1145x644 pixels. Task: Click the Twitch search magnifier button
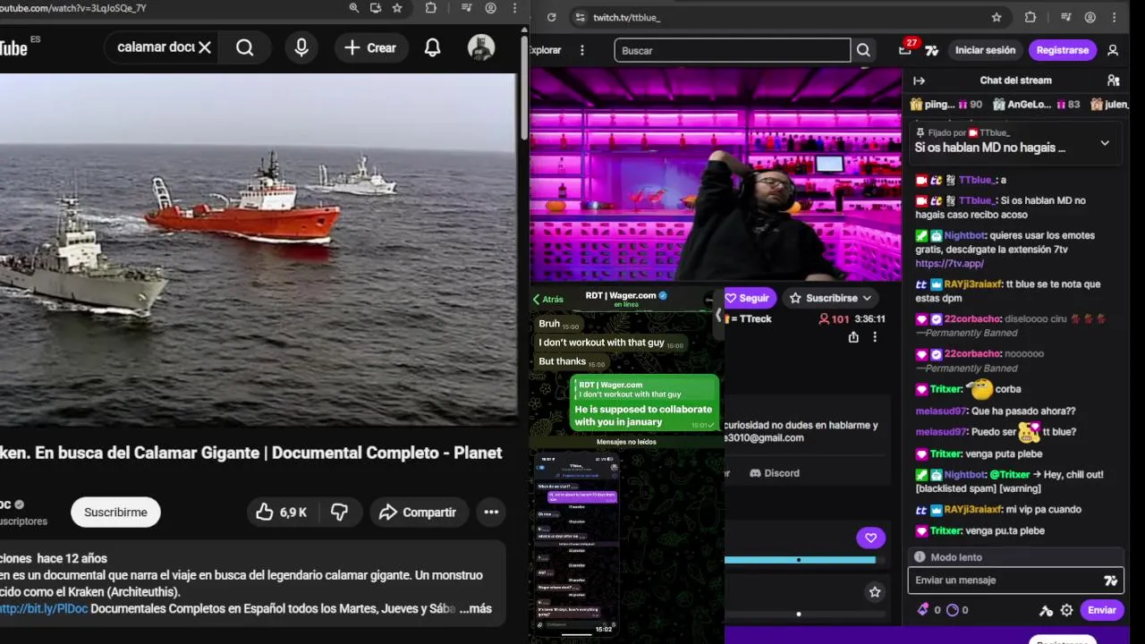[x=863, y=50]
